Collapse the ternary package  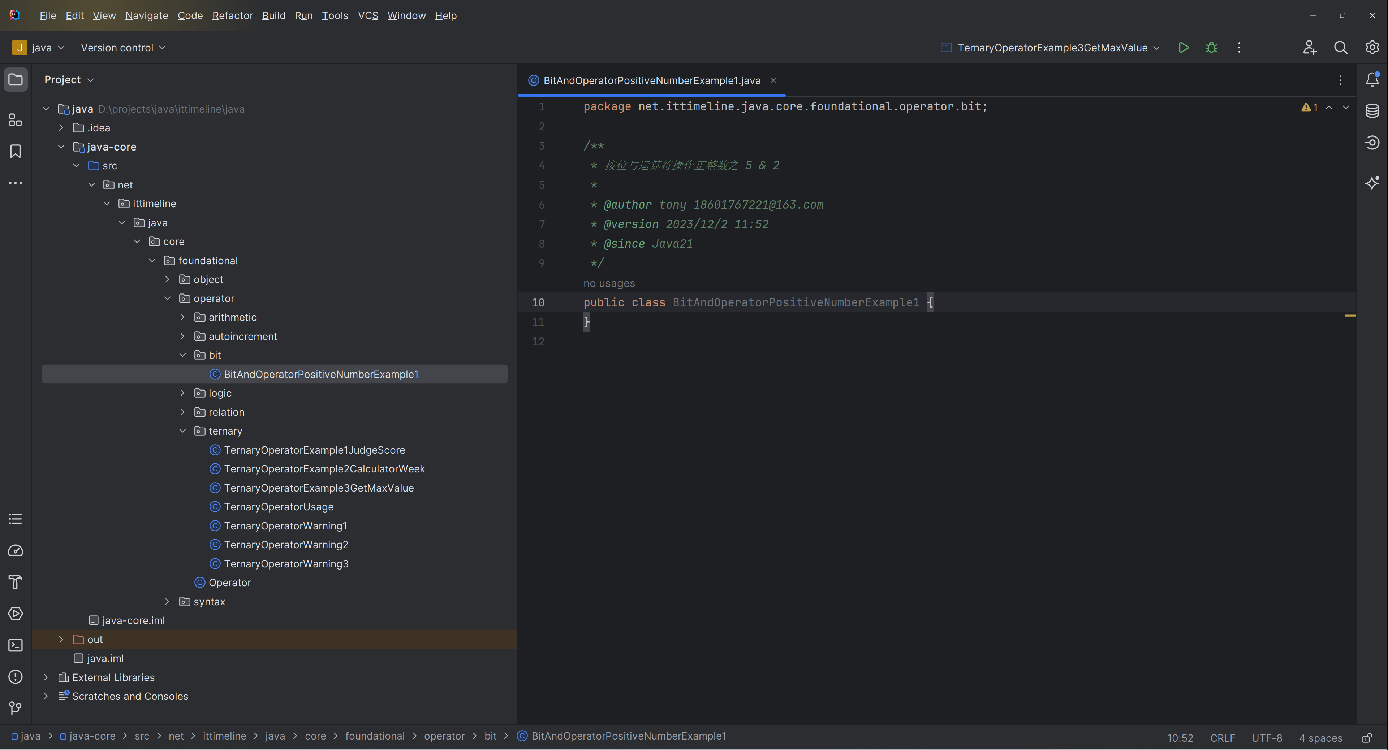(x=182, y=431)
